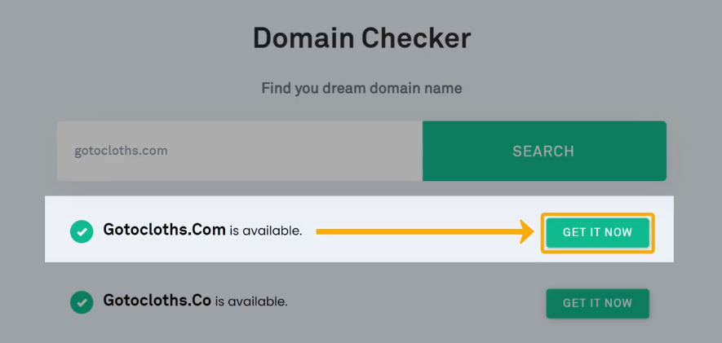Click the orange arrow pointing to GET IT NOW
Viewport: 722px width, 343px height.
click(424, 231)
